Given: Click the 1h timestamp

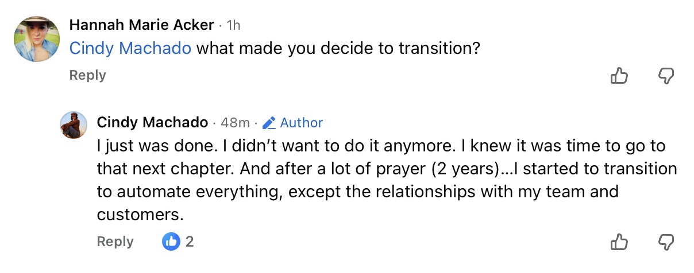Looking at the screenshot, I should click(234, 25).
